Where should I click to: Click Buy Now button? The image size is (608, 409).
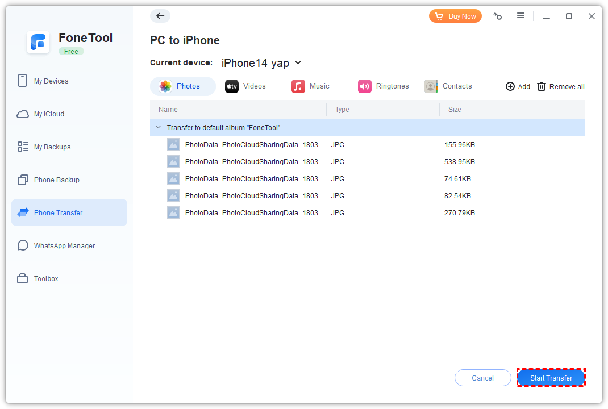point(455,16)
